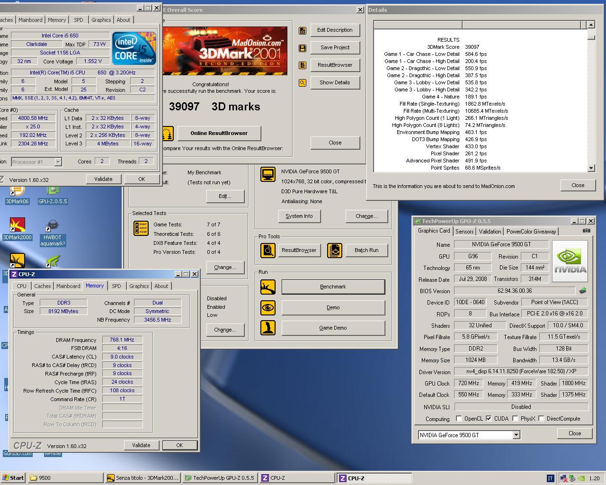Viewport: 606px width, 485px height.
Task: Click the Start button on taskbar
Action: pos(13,478)
